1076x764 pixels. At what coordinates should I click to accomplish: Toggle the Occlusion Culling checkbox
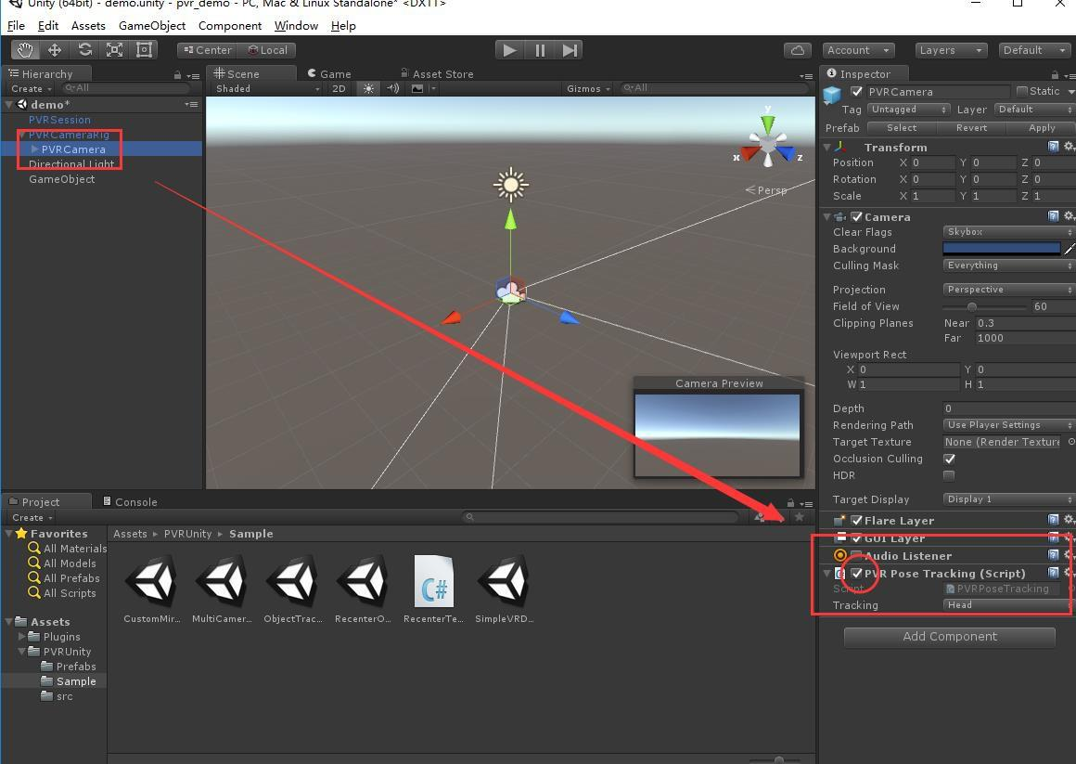(x=950, y=459)
